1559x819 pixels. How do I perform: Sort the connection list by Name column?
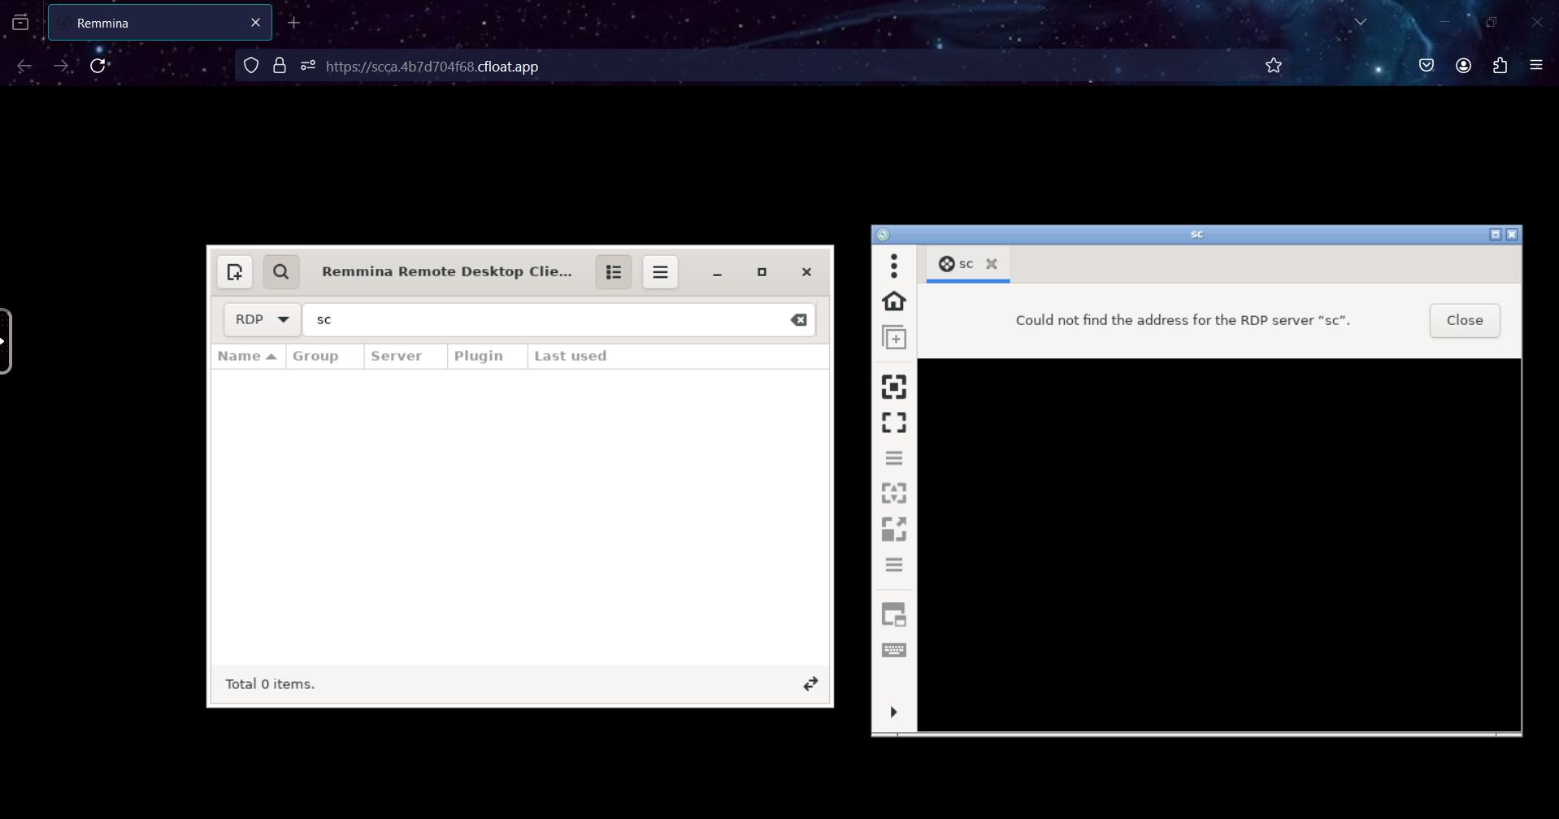[247, 356]
